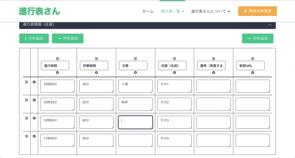The image size is (295, 158).
Task: Delete the 内容（名前） column with its x icon
Action: click(x=175, y=73)
